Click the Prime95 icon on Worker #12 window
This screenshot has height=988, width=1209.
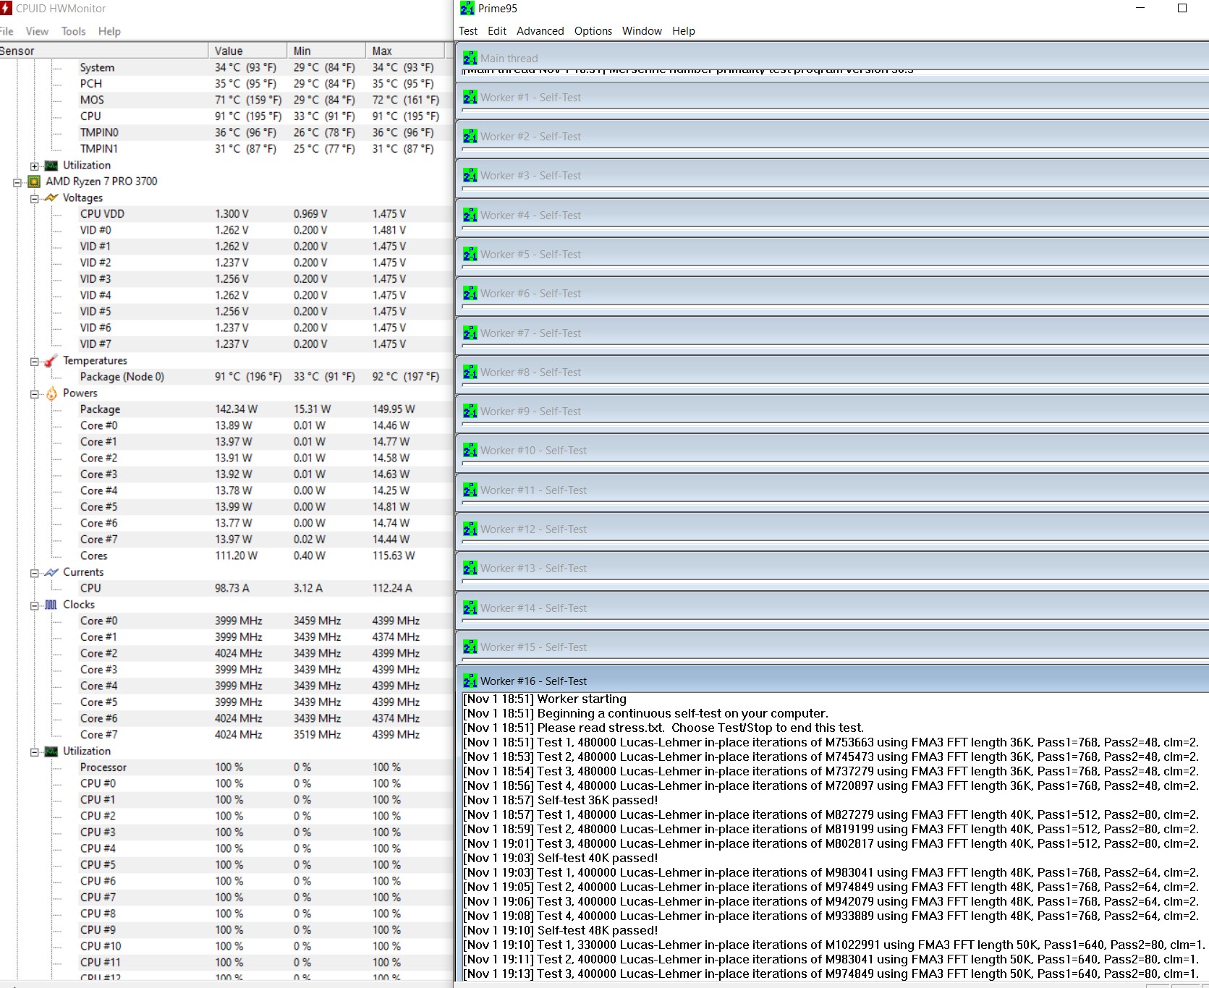point(470,529)
